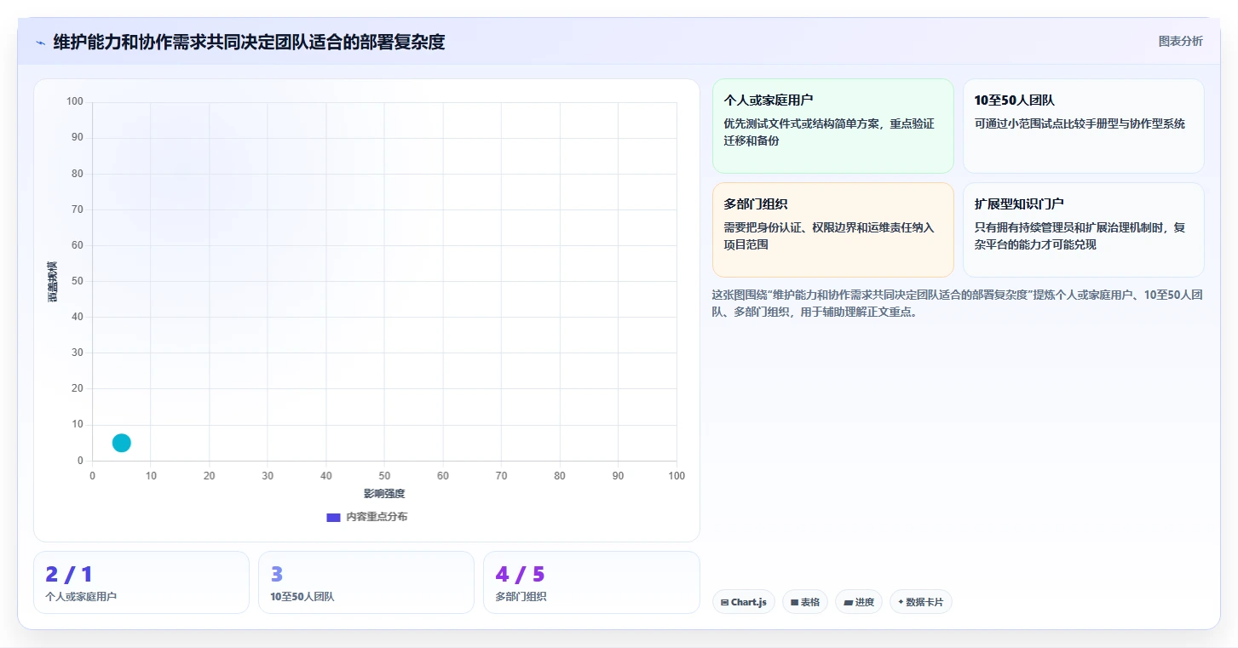Click the x-axis tick value 50
The height and width of the screenshot is (648, 1238).
(384, 476)
